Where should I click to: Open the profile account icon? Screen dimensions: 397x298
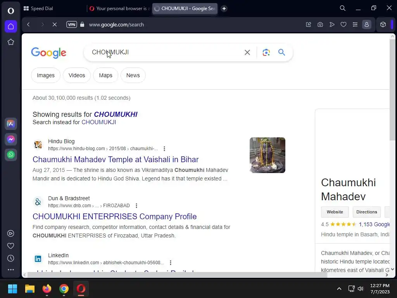point(367,24)
